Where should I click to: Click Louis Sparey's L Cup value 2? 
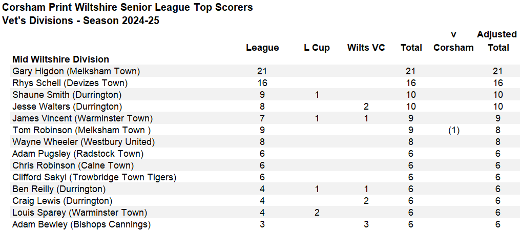[x=317, y=213]
